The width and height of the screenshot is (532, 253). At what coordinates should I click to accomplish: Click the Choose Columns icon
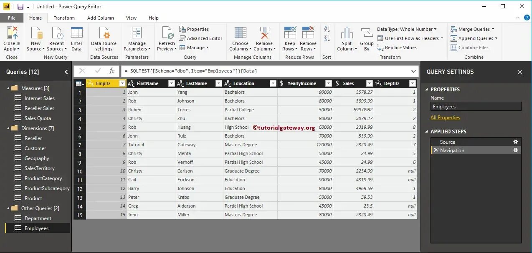[x=240, y=33]
